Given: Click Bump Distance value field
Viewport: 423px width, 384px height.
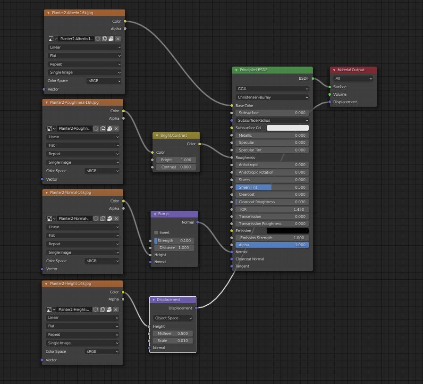Looking at the screenshot, I should click(174, 248).
